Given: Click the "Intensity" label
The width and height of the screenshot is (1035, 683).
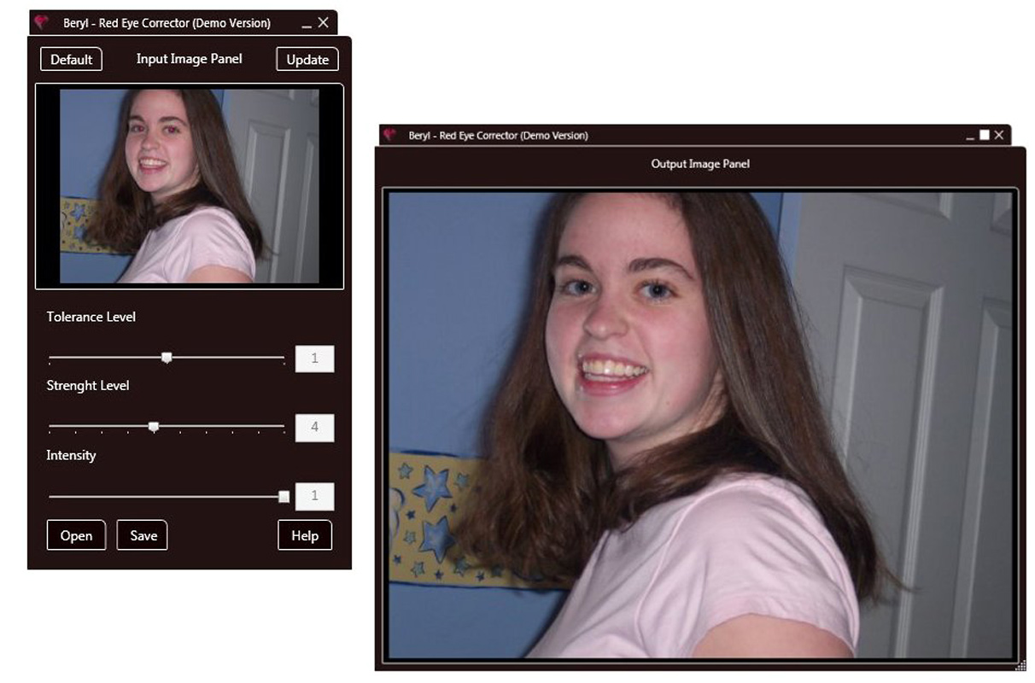Looking at the screenshot, I should coord(71,455).
